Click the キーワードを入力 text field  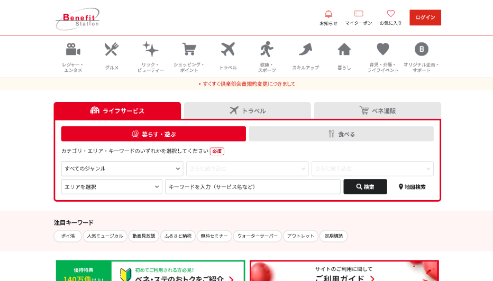coord(252,186)
